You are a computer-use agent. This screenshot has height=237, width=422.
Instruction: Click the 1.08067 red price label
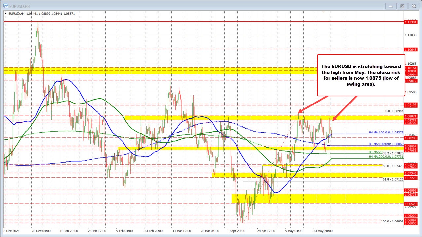pyautogui.click(x=411, y=146)
